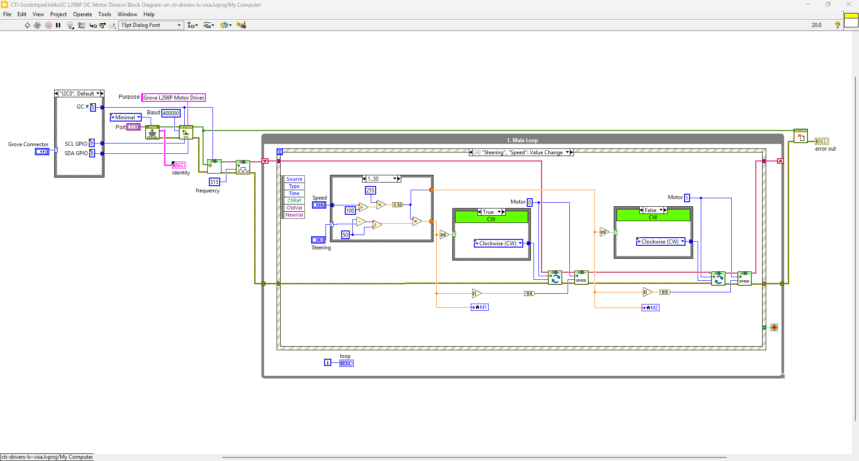Click the Clean Up Diagram broom icon
This screenshot has height=461, width=859.
pos(241,25)
